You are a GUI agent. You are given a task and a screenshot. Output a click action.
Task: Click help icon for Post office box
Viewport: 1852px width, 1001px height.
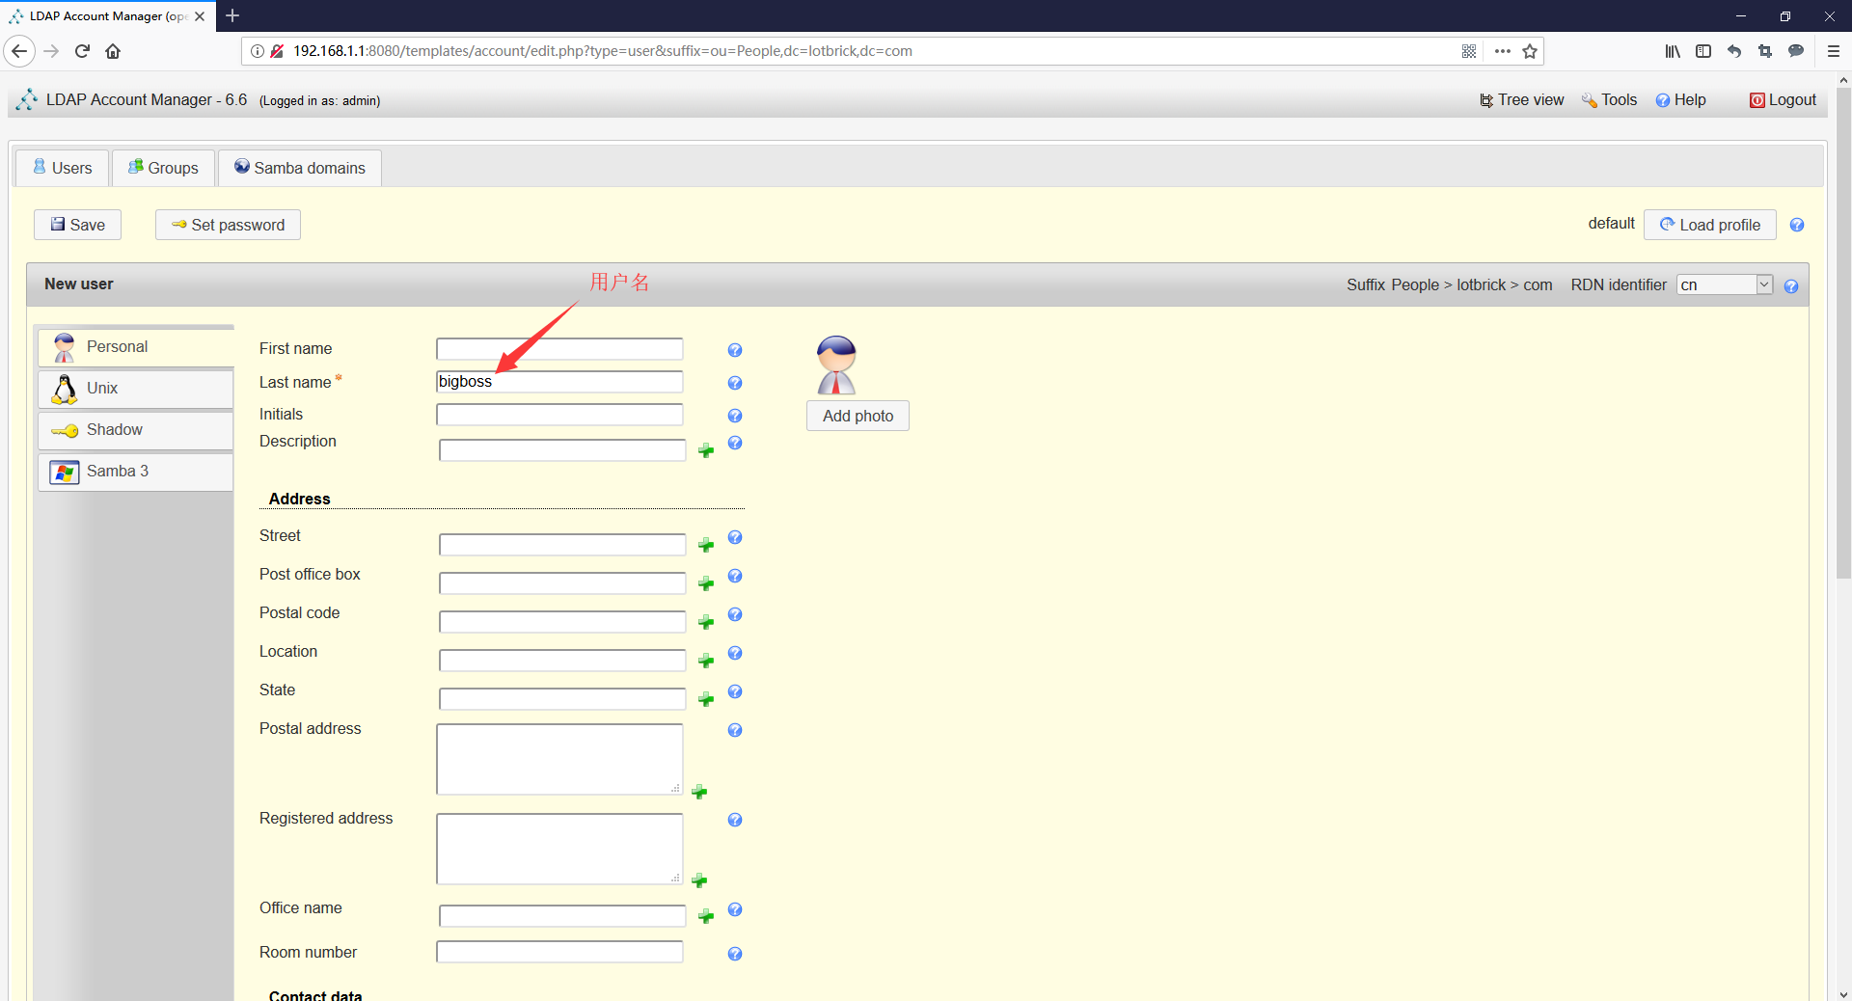pos(735,576)
